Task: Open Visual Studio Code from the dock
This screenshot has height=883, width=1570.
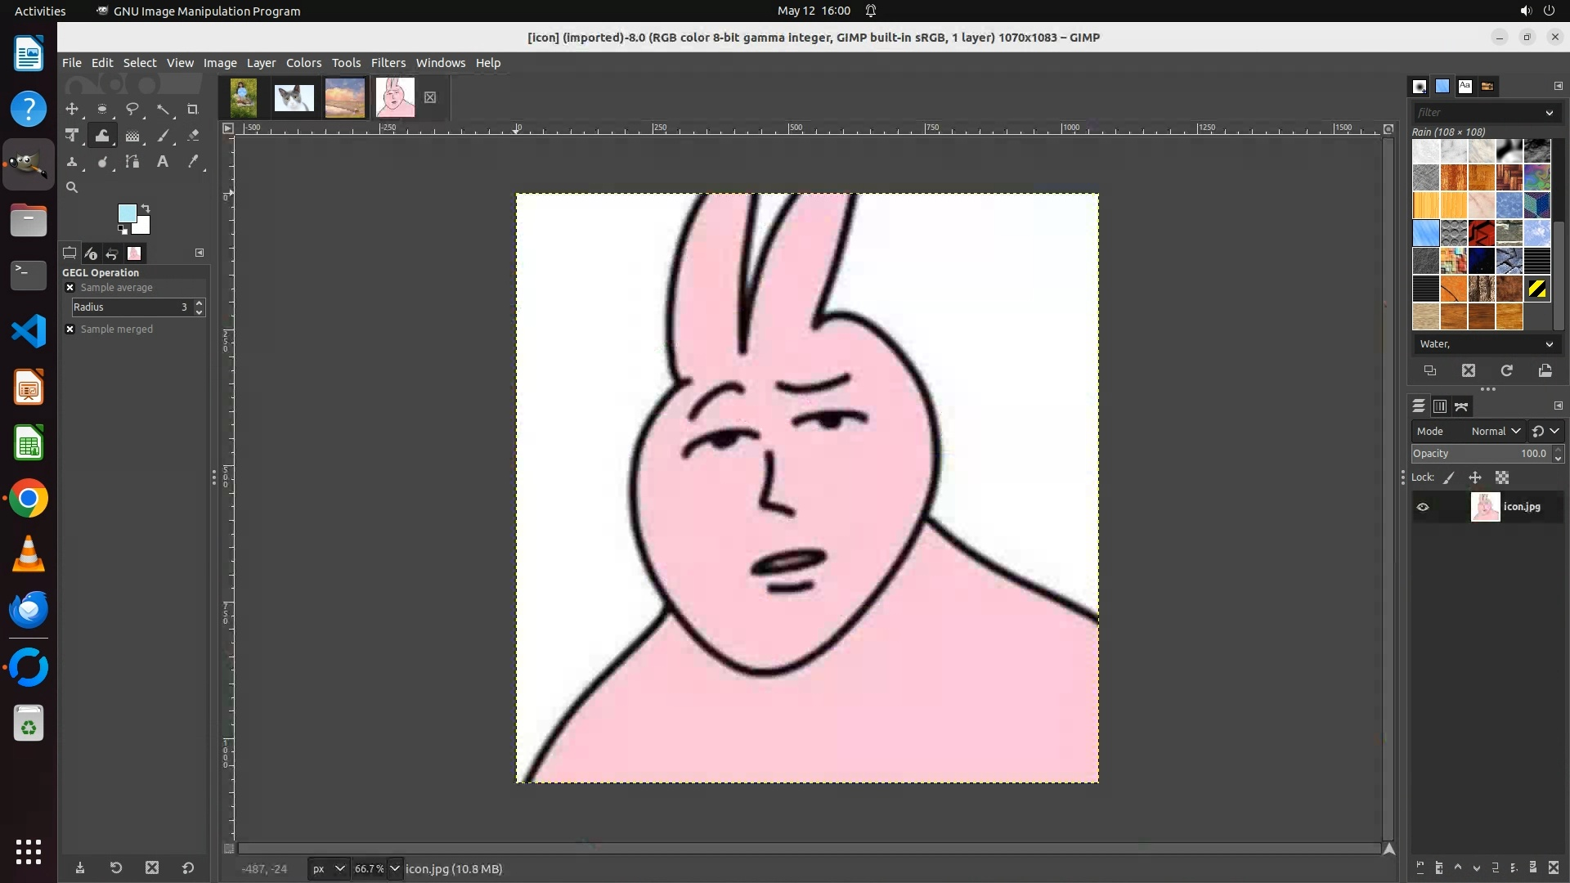Action: click(x=29, y=331)
